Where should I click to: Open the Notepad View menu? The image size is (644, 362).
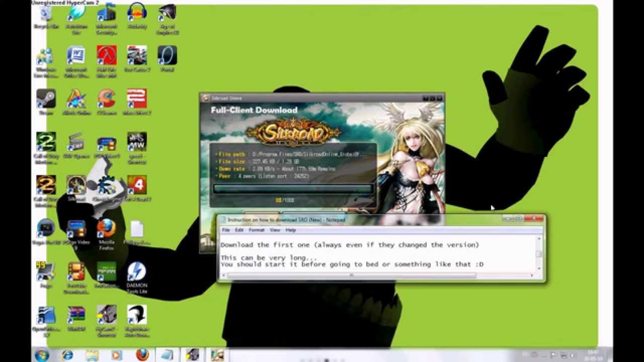(x=275, y=230)
